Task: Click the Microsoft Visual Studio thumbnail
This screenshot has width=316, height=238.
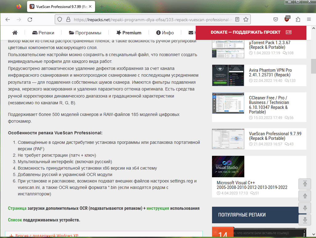Action: [x=228, y=167]
